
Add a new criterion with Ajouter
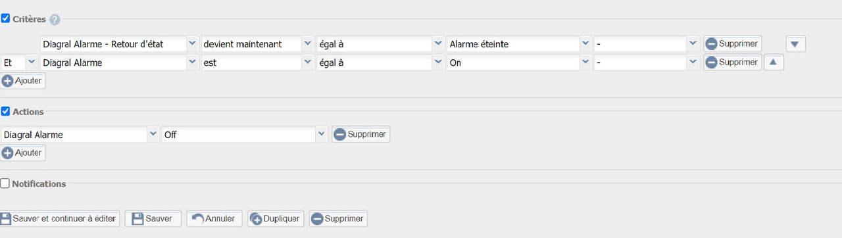pyautogui.click(x=23, y=81)
